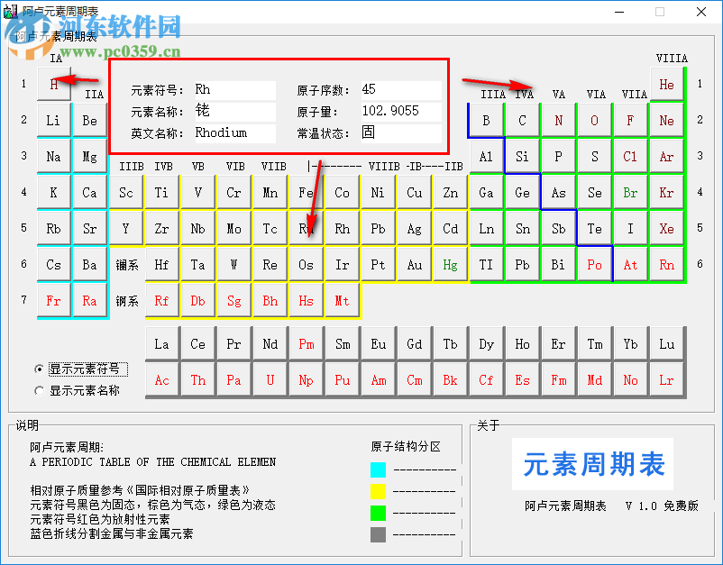
Task: Click lanthanum element La in lanthanide row
Action: click(161, 343)
